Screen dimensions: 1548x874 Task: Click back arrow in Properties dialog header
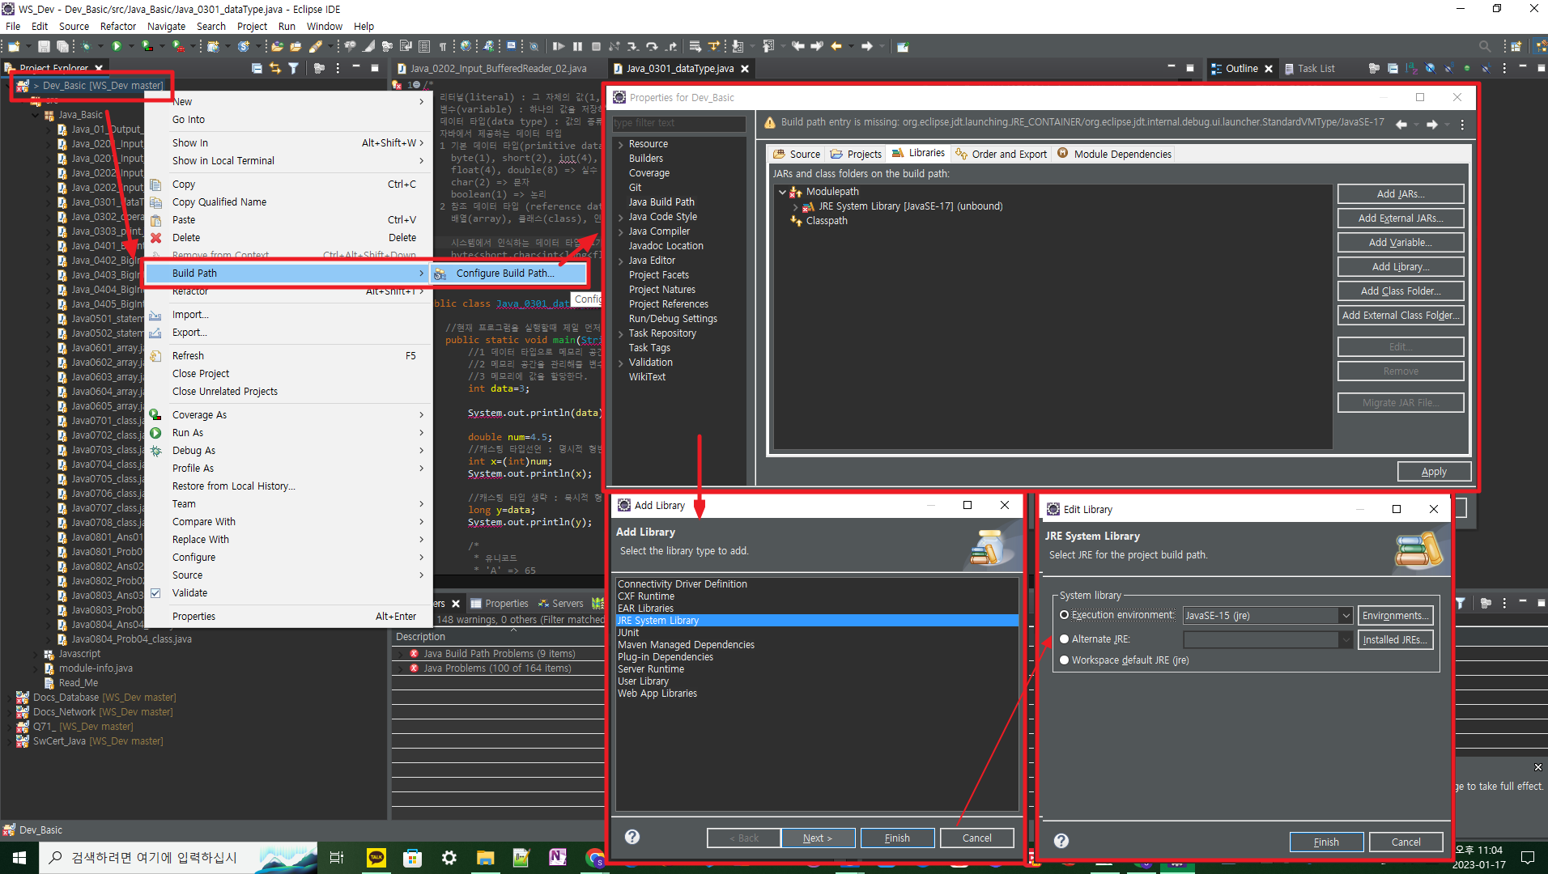point(1401,125)
